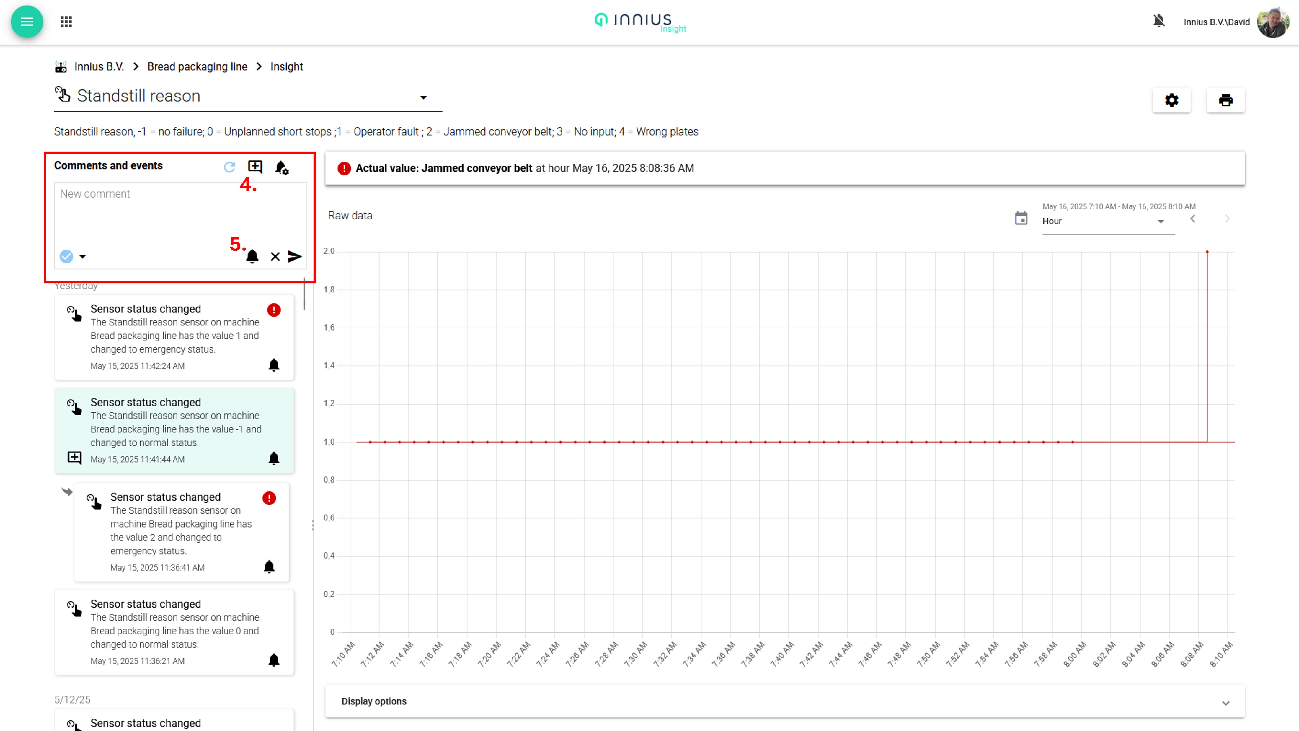Open the Standstill reason sensor dropdown

(x=248, y=96)
